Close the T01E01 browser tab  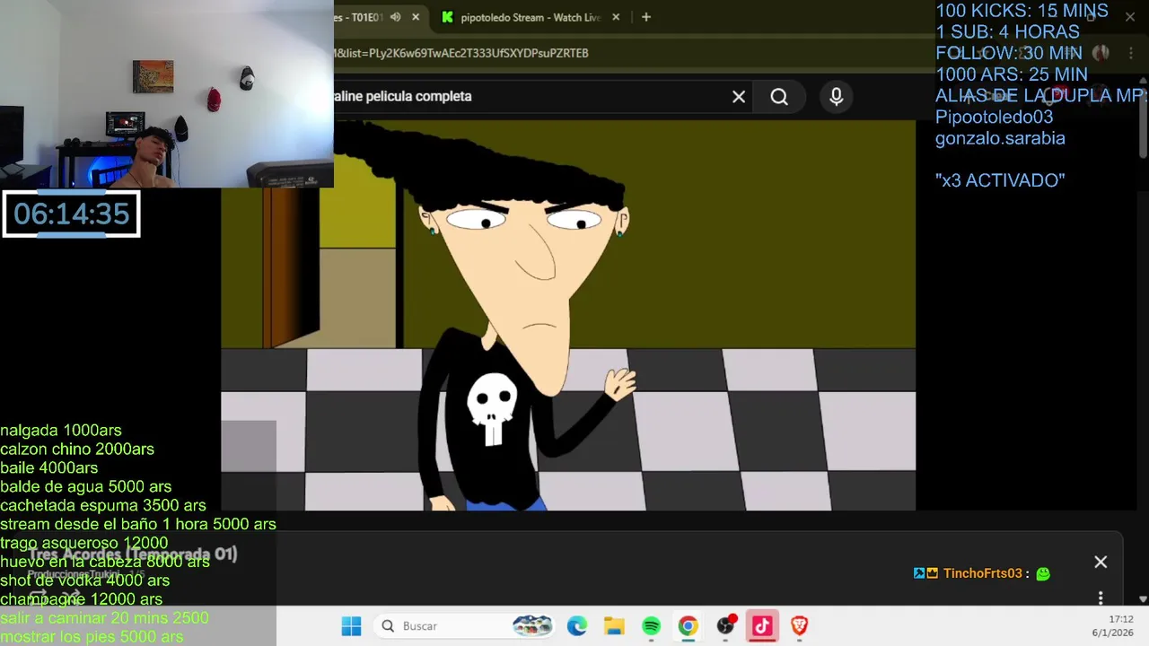(416, 17)
